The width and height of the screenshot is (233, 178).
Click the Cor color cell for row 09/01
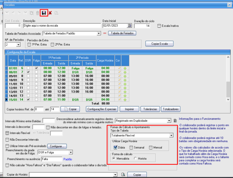click(119, 76)
